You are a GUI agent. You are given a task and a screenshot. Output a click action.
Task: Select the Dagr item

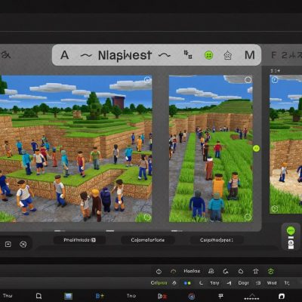pyautogui.click(x=243, y=283)
